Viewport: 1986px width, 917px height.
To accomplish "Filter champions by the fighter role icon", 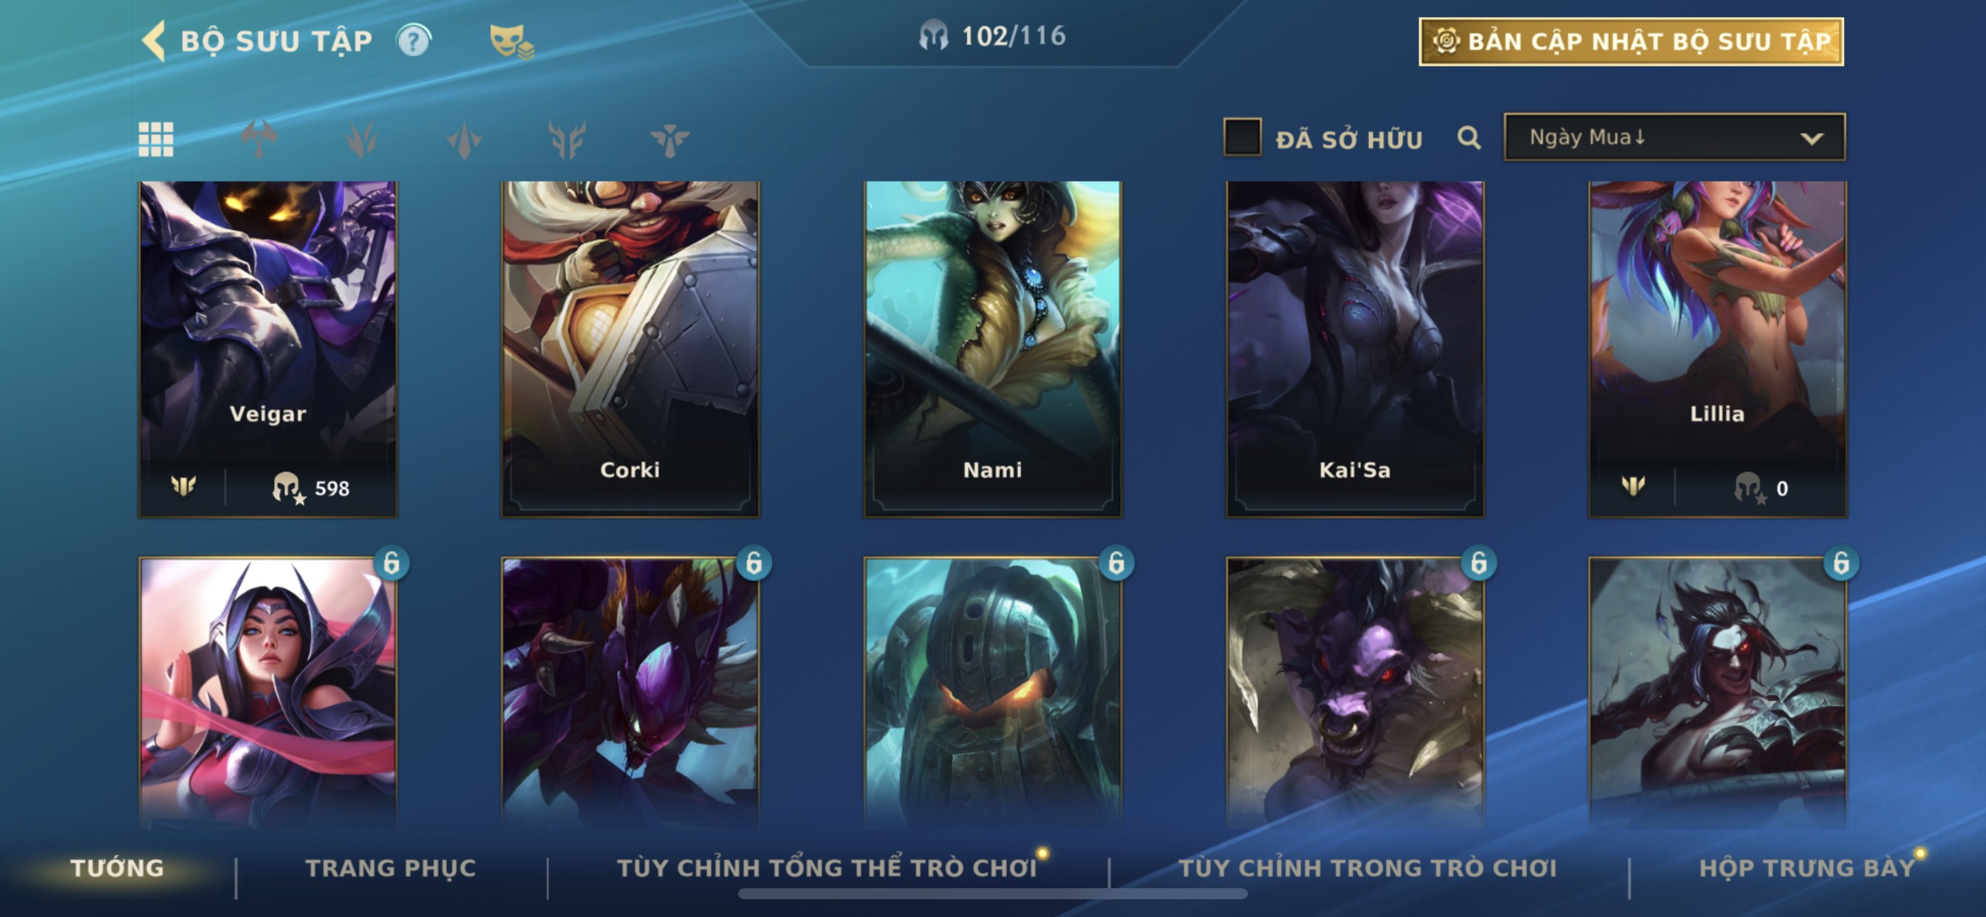I will [259, 140].
